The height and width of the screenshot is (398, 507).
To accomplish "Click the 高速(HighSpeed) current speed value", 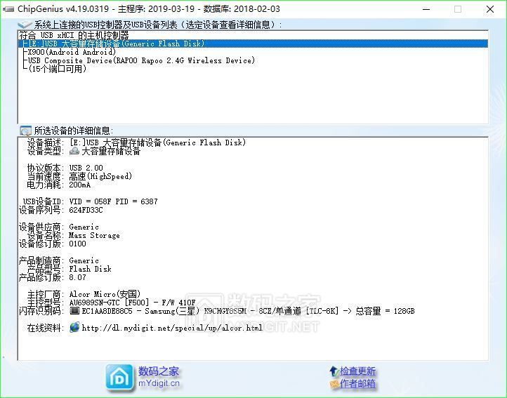I will click(x=100, y=176).
